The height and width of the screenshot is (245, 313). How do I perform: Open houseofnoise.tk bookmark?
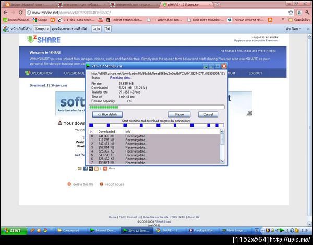(x=16, y=20)
